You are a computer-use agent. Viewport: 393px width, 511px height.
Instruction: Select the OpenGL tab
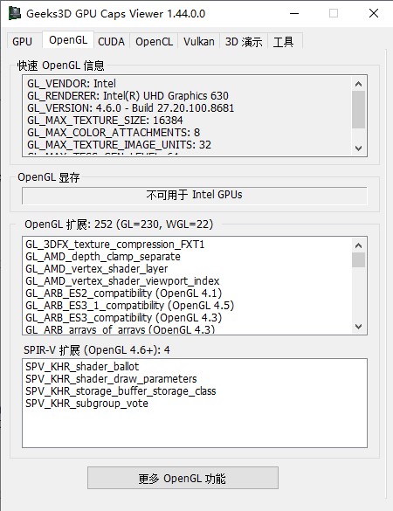point(68,40)
